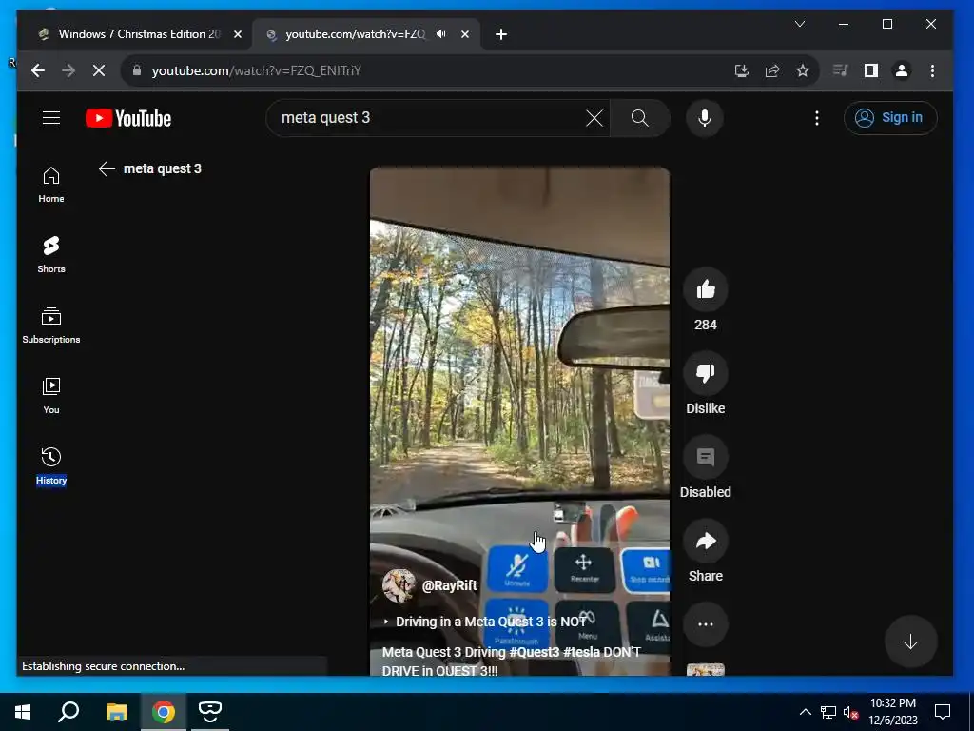Image resolution: width=974 pixels, height=731 pixels.
Task: Share this page from address bar
Action: pyautogui.click(x=772, y=70)
